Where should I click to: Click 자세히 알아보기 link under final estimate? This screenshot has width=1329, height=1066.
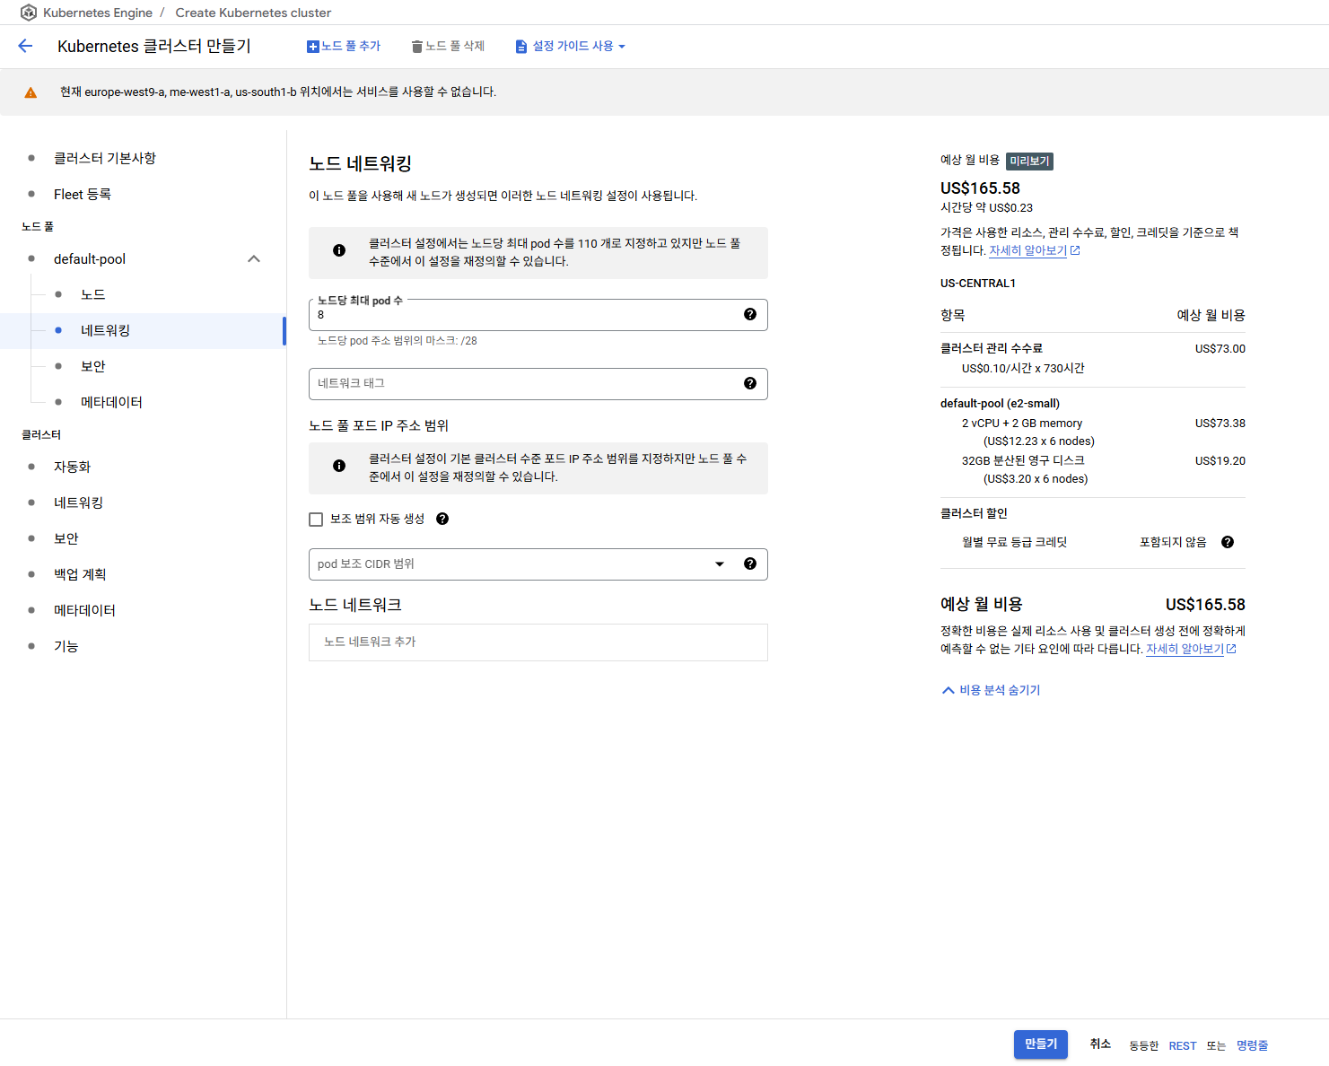point(1185,649)
